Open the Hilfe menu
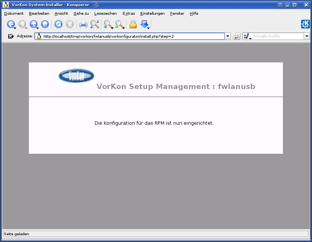Screen dimensions: 312x242 pyautogui.click(x=194, y=14)
